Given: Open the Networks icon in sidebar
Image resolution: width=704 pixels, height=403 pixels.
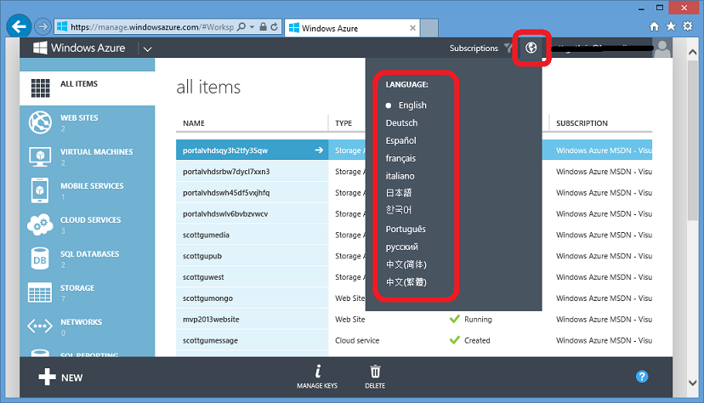Looking at the screenshot, I should tap(40, 326).
